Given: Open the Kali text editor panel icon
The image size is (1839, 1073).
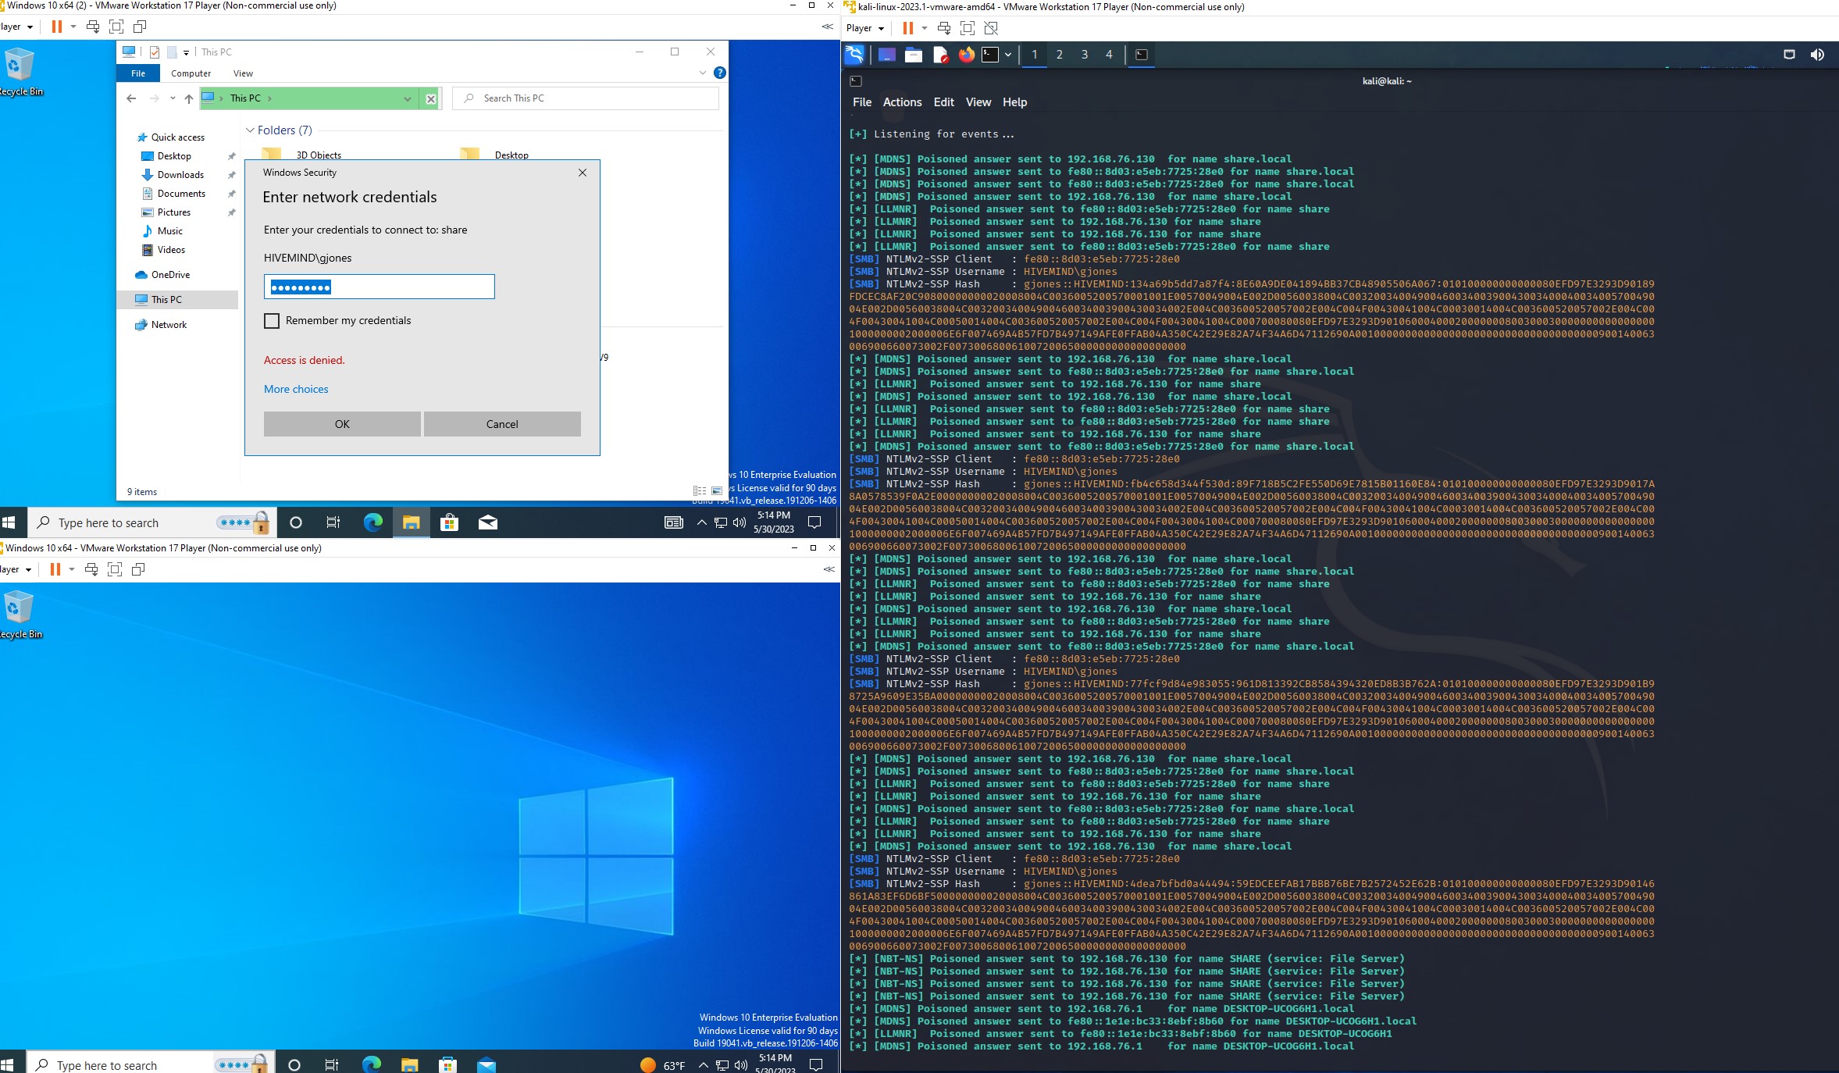Looking at the screenshot, I should pos(941,55).
